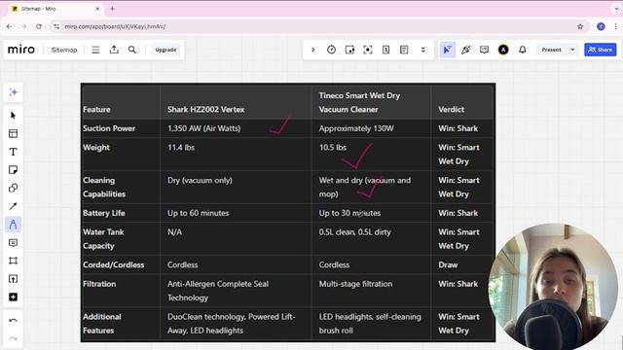Viewport: 623px width, 350px height.
Task: Open browser tab search dropdown
Action: coord(616,9)
